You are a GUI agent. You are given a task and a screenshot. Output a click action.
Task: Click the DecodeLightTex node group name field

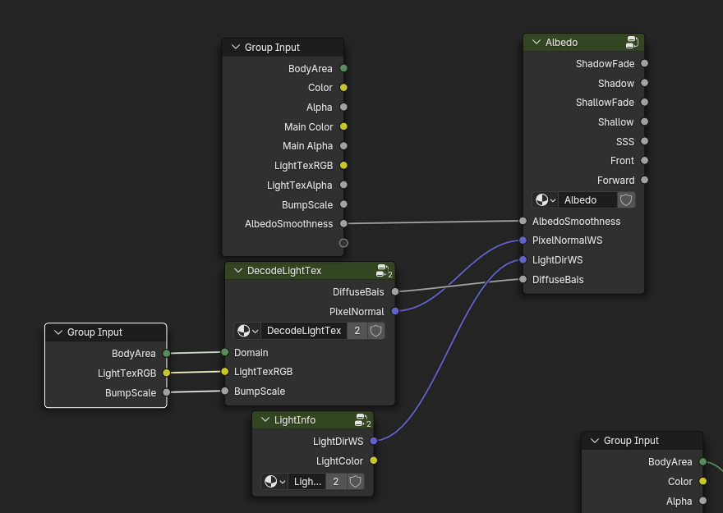click(x=303, y=331)
